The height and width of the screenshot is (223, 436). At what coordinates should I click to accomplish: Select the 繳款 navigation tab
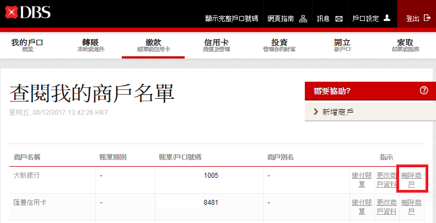tap(153, 45)
